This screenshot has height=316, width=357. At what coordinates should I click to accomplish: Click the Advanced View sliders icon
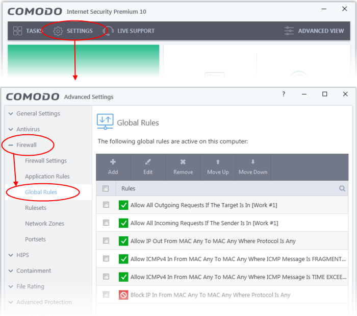(x=289, y=31)
